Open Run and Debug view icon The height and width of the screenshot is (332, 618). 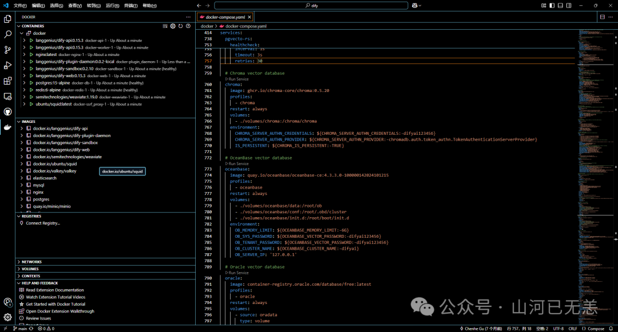pyautogui.click(x=7, y=65)
